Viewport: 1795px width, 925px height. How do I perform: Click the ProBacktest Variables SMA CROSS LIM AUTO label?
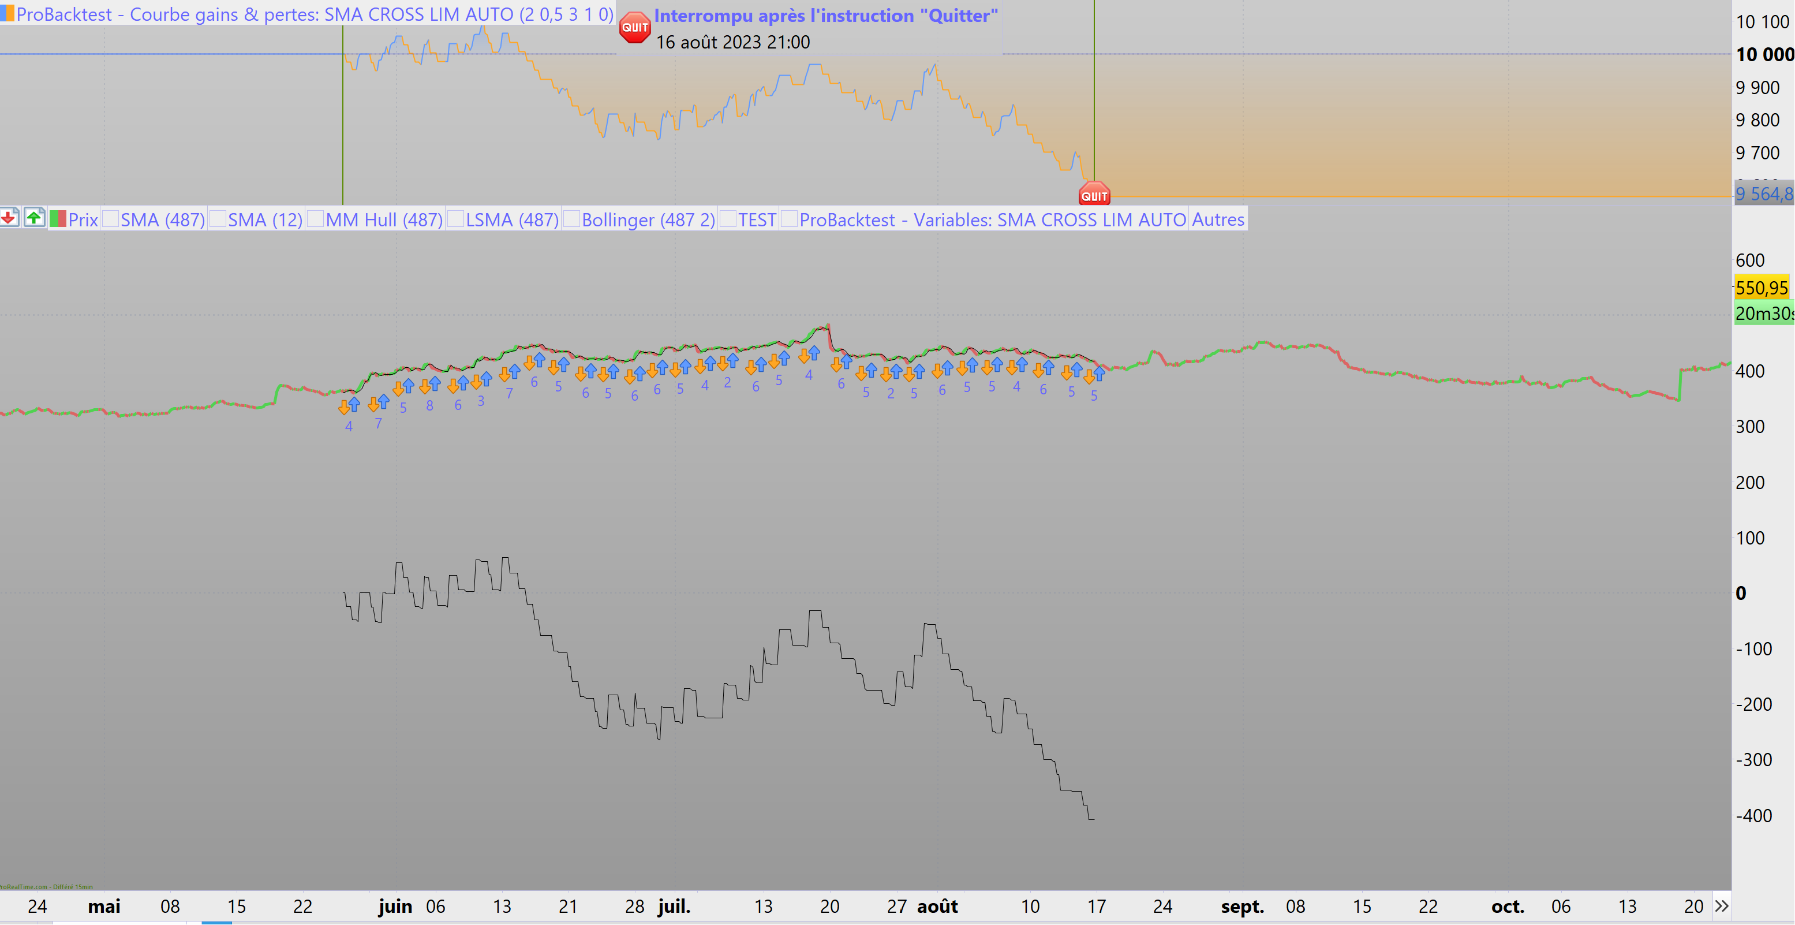coord(992,219)
